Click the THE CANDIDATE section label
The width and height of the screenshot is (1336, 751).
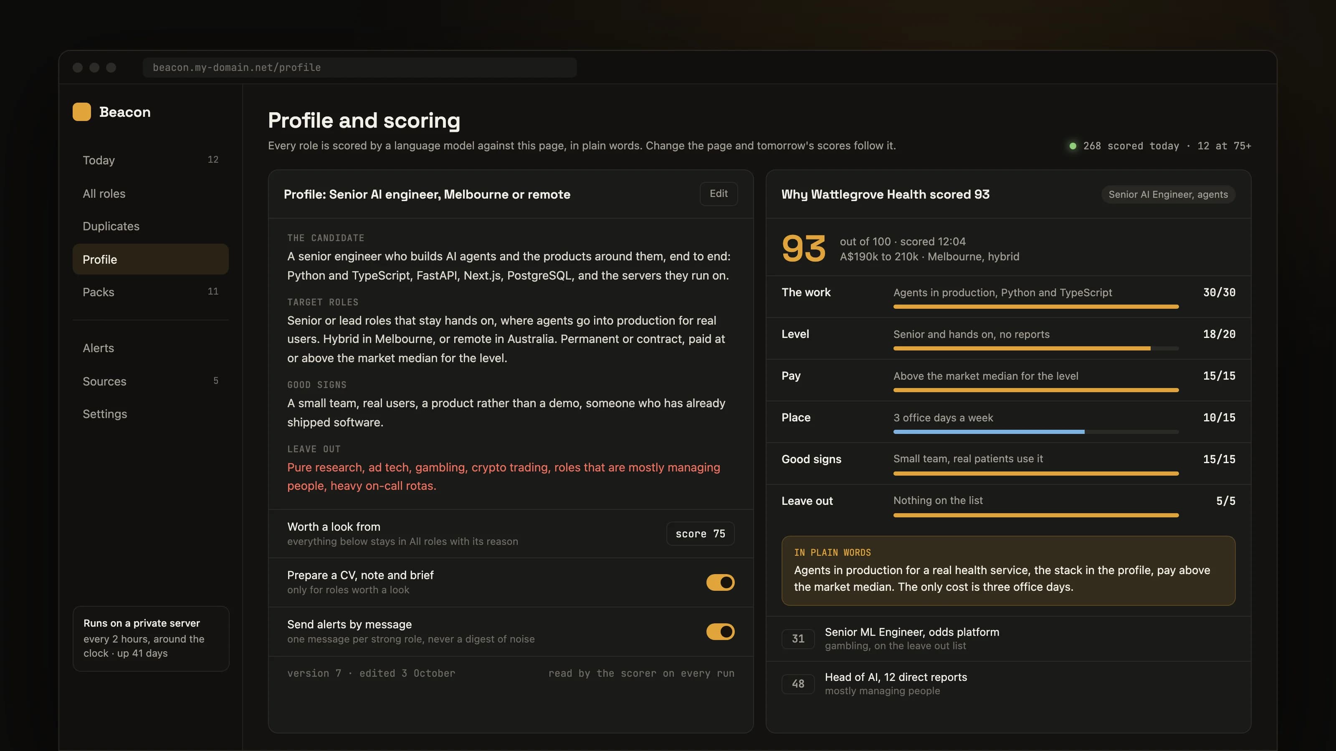(326, 238)
